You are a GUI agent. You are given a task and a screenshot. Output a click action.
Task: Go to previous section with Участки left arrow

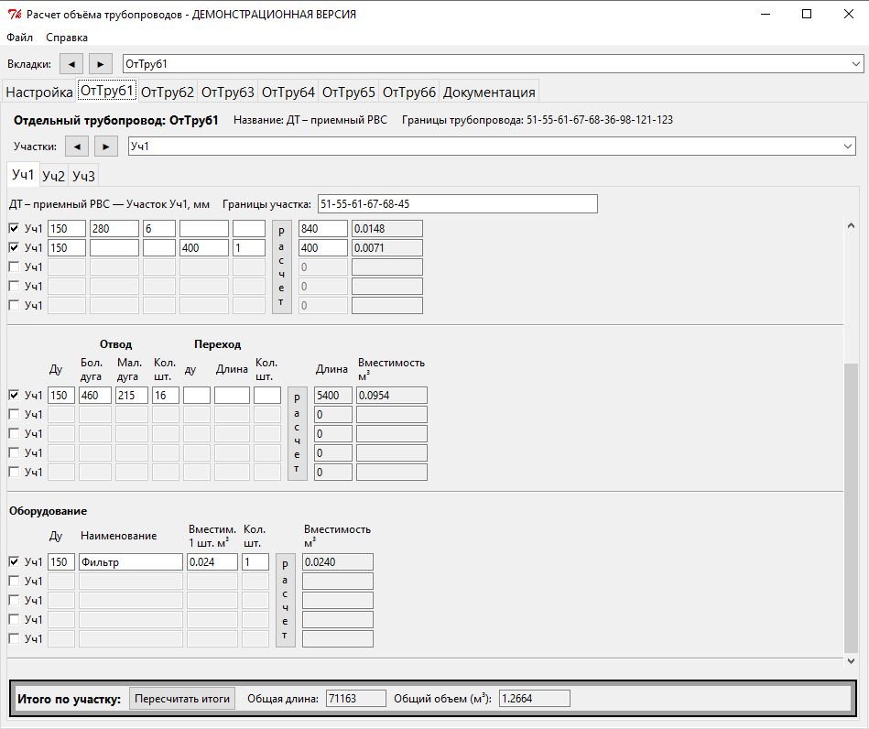coord(78,147)
